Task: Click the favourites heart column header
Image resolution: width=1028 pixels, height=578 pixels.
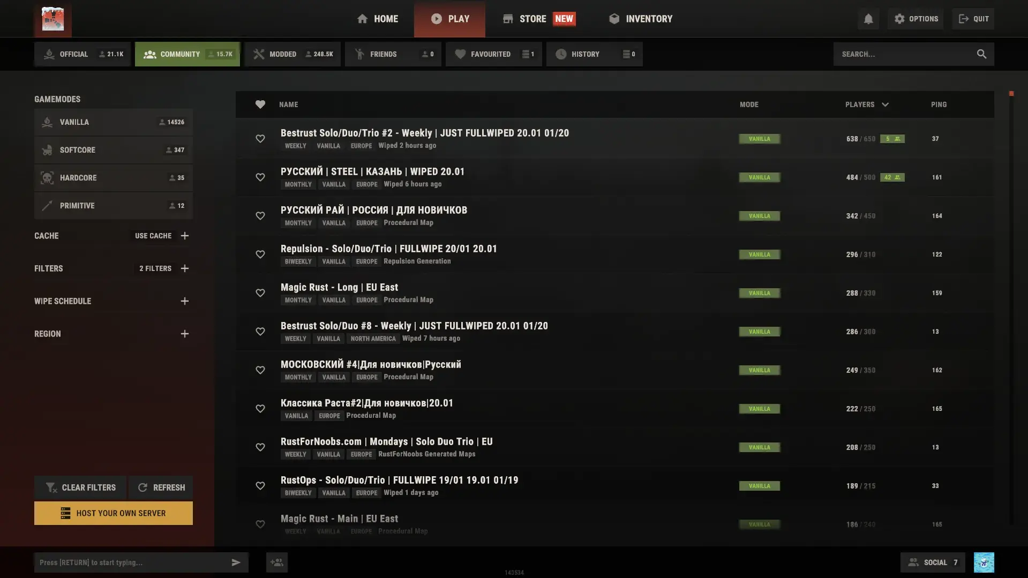Action: (x=260, y=104)
